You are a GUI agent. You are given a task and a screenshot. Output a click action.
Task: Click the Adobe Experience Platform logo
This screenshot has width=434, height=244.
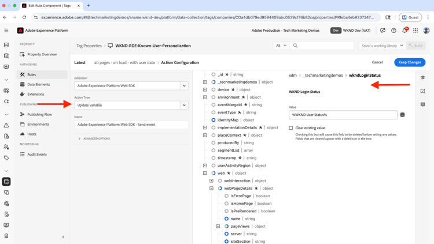[x=20, y=31]
